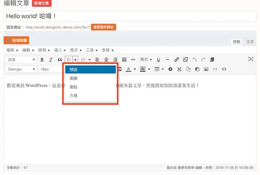The image size is (260, 175).
Task: Center align the text
Action: click(106, 60)
